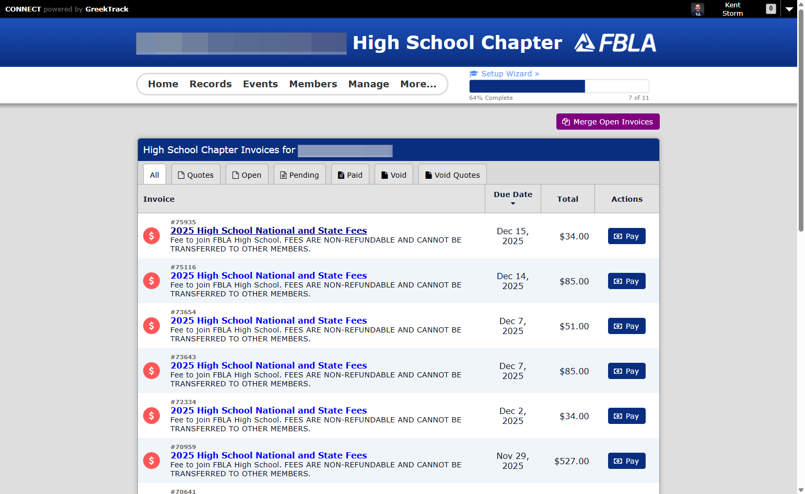Pay the $51.00 invoice
The height and width of the screenshot is (494, 805).
coord(627,326)
